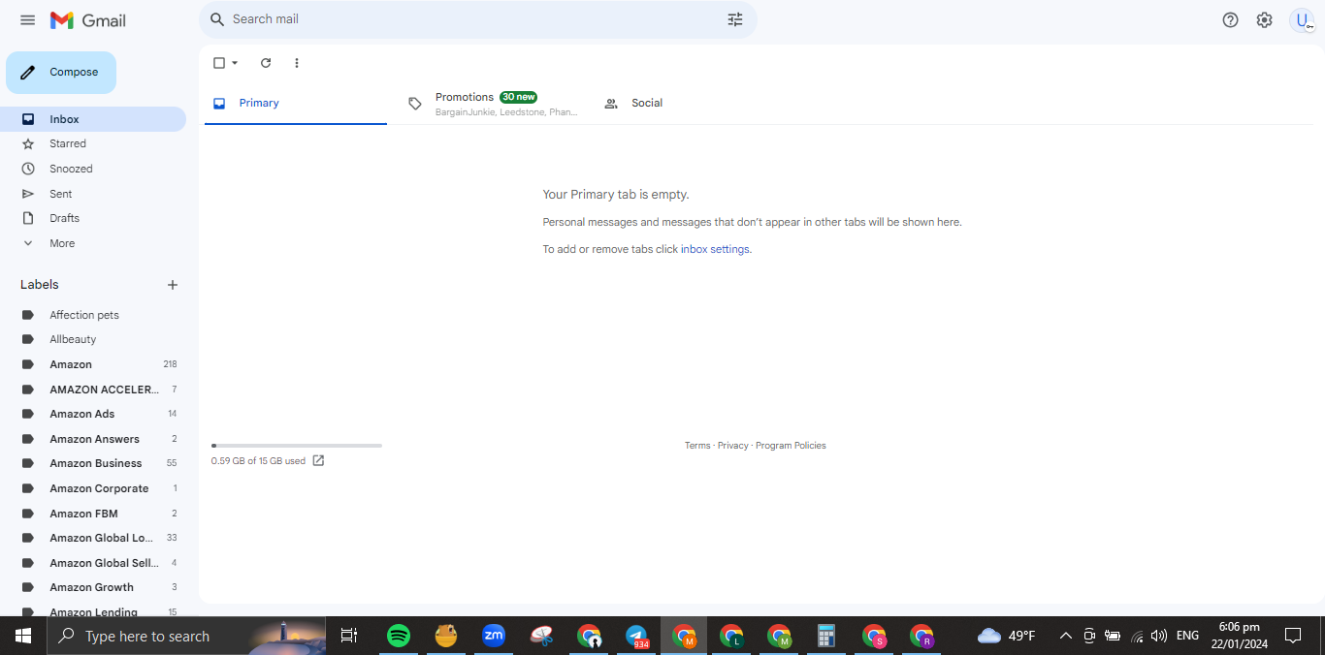Screen dimensions: 1325x655
Task: Open the Google account avatar
Action: pos(1302,19)
